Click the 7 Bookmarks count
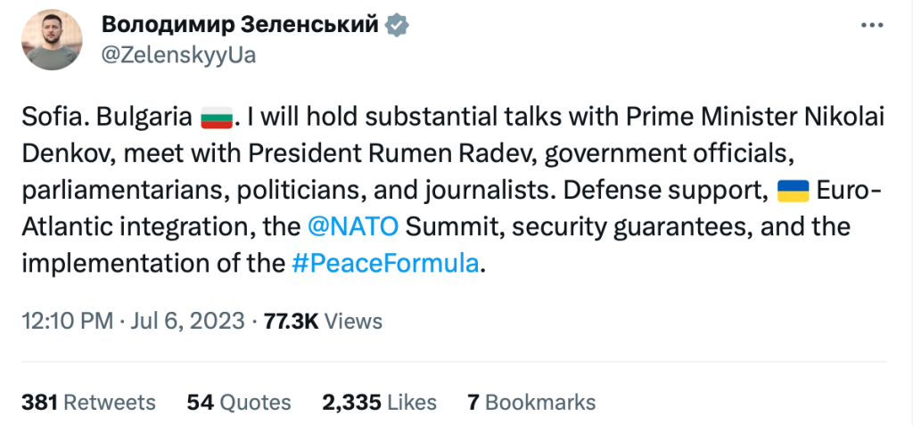 (x=531, y=402)
